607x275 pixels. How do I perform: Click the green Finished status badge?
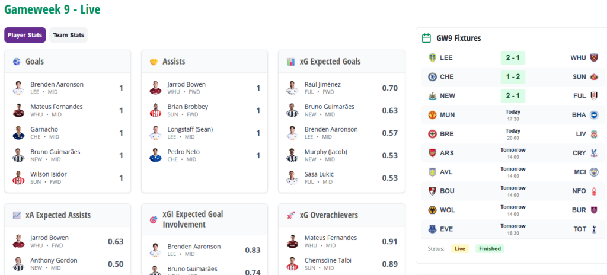pos(490,248)
